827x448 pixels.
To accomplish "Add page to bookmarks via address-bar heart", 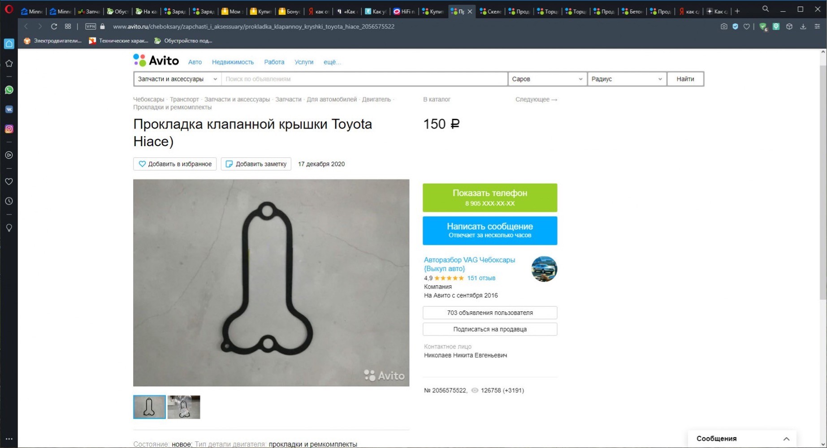I will coord(746,26).
